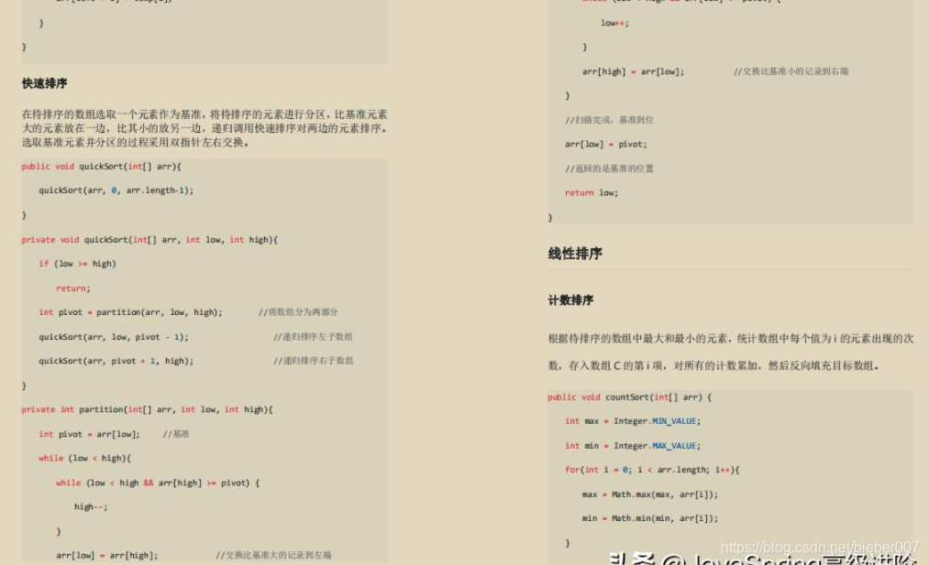Click the statement high--;

pos(91,507)
